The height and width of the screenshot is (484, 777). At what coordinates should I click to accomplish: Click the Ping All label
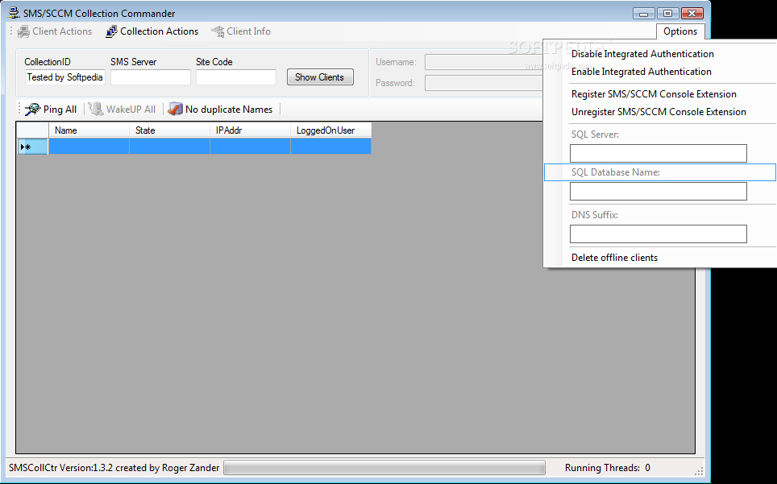[x=60, y=110]
